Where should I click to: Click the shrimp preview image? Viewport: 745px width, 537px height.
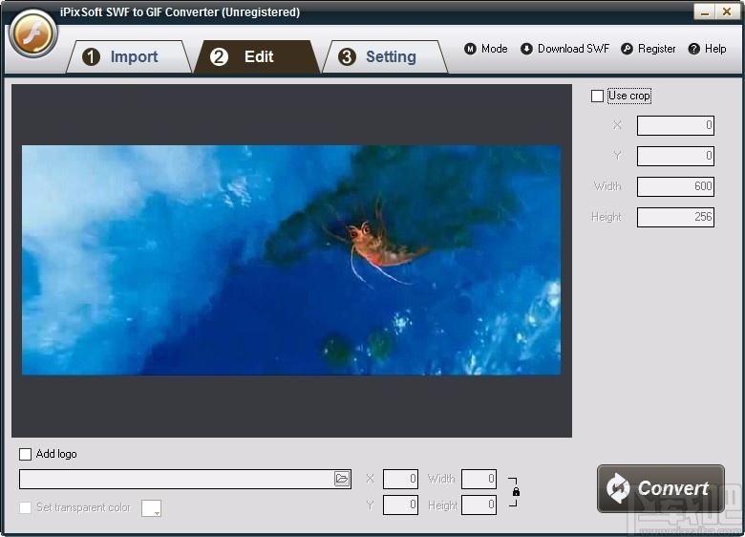tap(291, 260)
